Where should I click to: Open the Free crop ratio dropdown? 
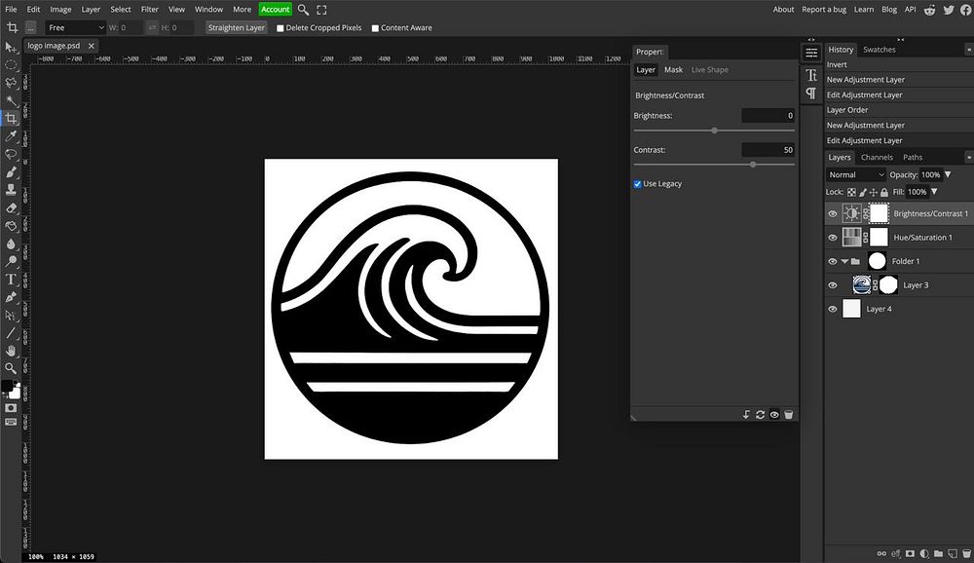[76, 28]
